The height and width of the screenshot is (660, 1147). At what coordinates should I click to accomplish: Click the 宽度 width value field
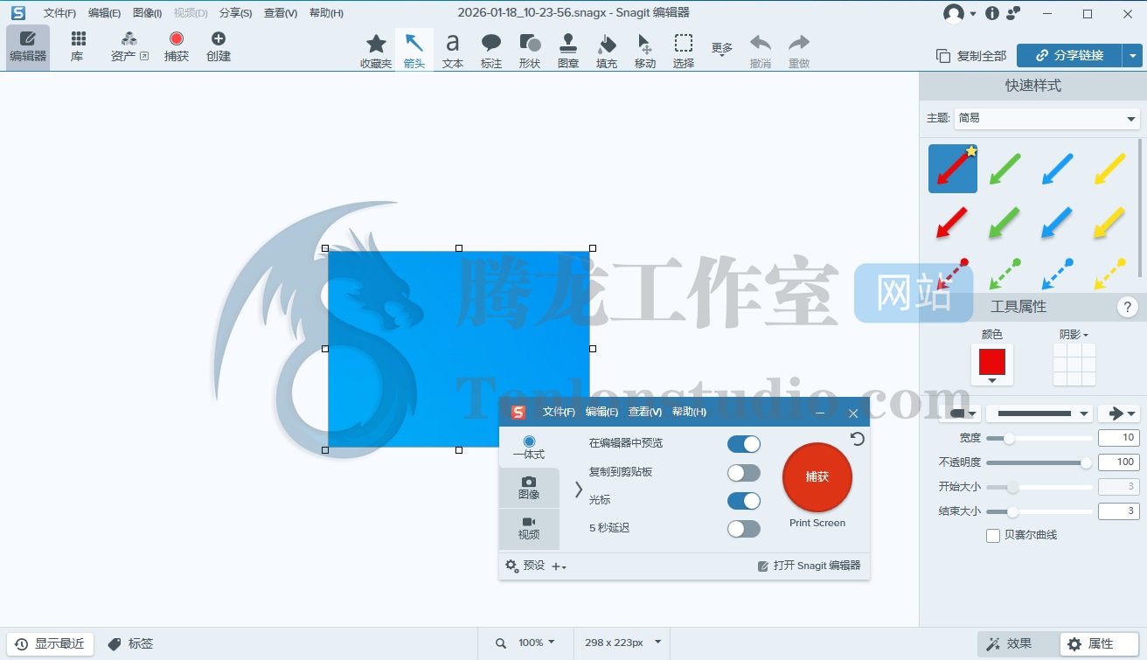click(x=1118, y=438)
